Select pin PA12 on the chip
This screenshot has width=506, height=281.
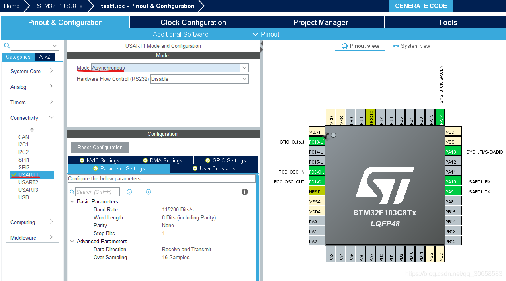click(x=453, y=162)
